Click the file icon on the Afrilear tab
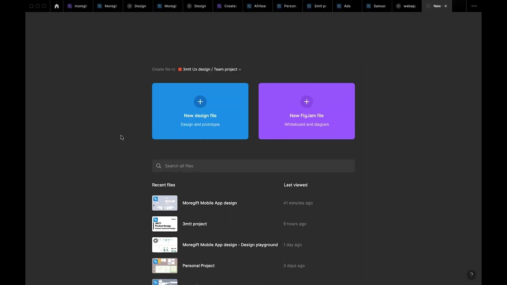Viewport: 507px width, 285px height. pyautogui.click(x=249, y=6)
